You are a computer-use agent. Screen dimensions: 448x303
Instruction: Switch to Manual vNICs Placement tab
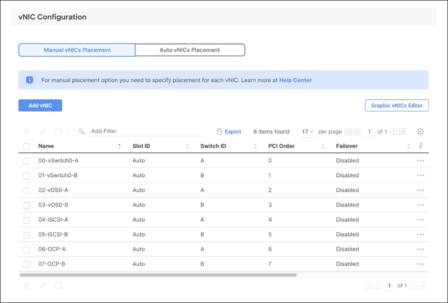[77, 50]
